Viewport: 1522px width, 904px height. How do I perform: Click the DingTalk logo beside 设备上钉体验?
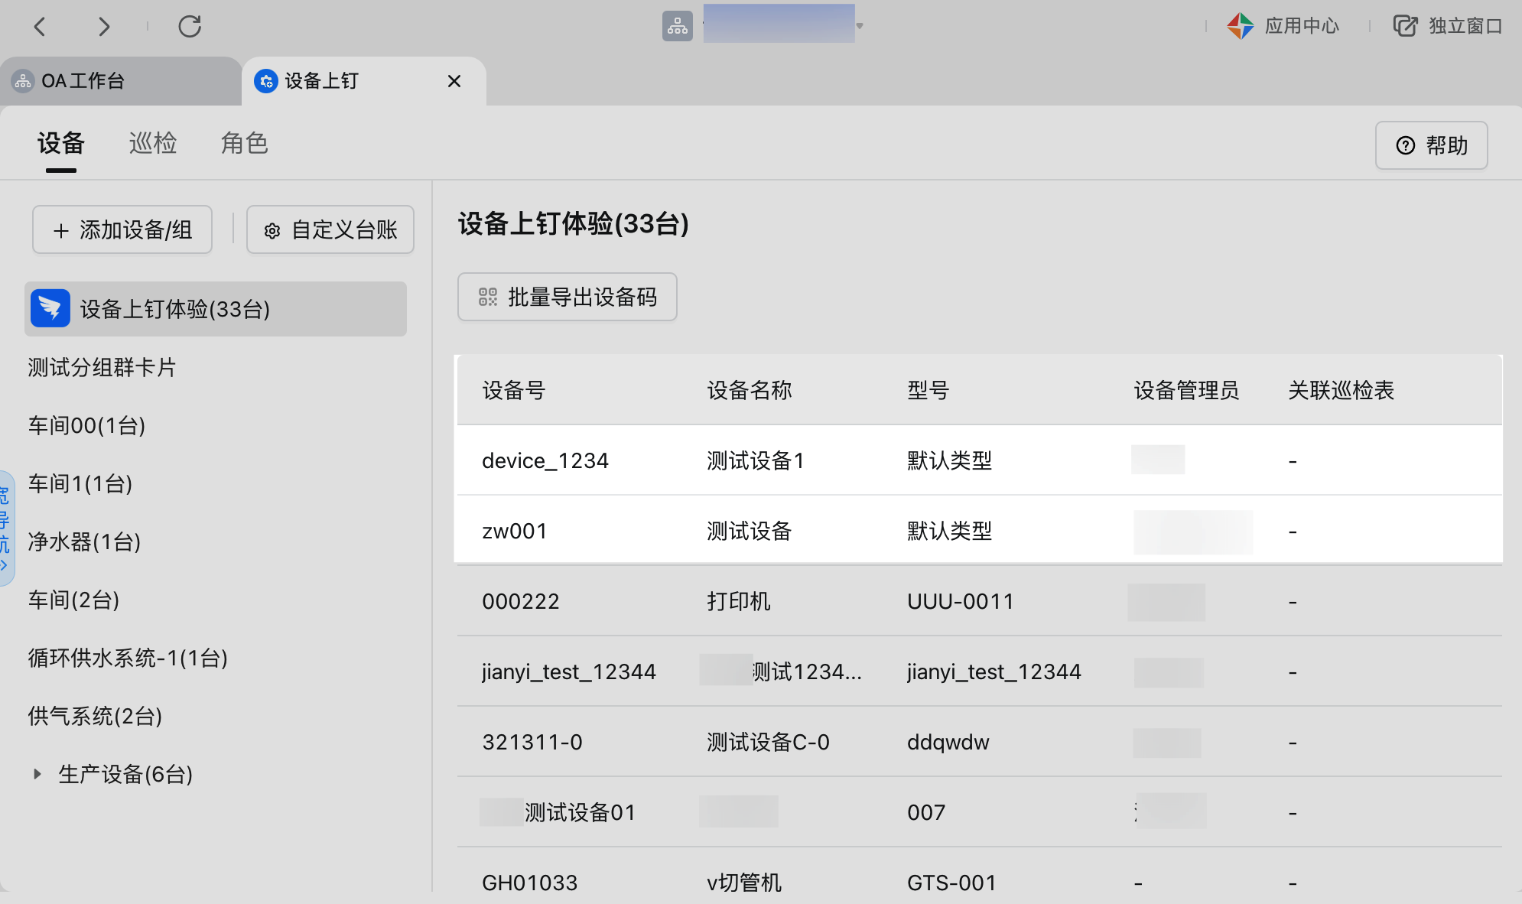point(50,309)
